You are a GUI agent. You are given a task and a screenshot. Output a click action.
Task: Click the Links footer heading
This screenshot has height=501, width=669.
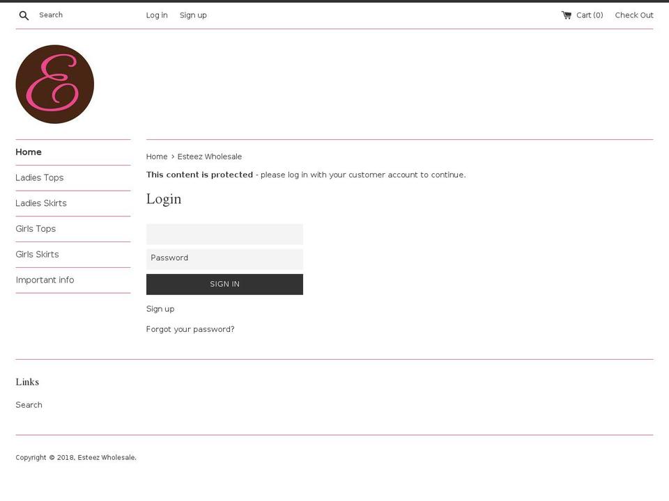tap(27, 382)
